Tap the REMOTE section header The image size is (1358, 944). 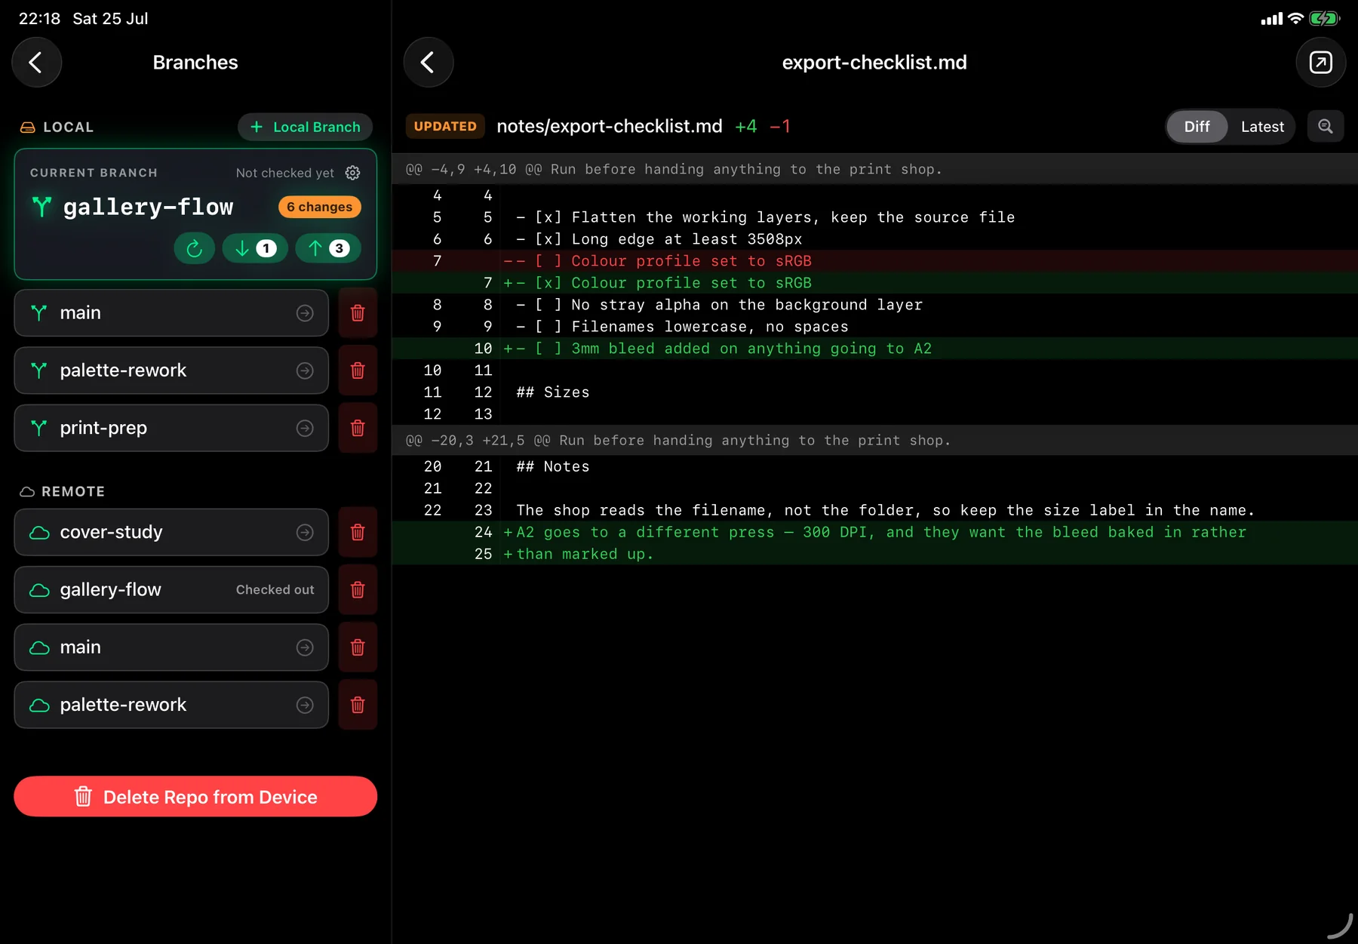click(62, 491)
